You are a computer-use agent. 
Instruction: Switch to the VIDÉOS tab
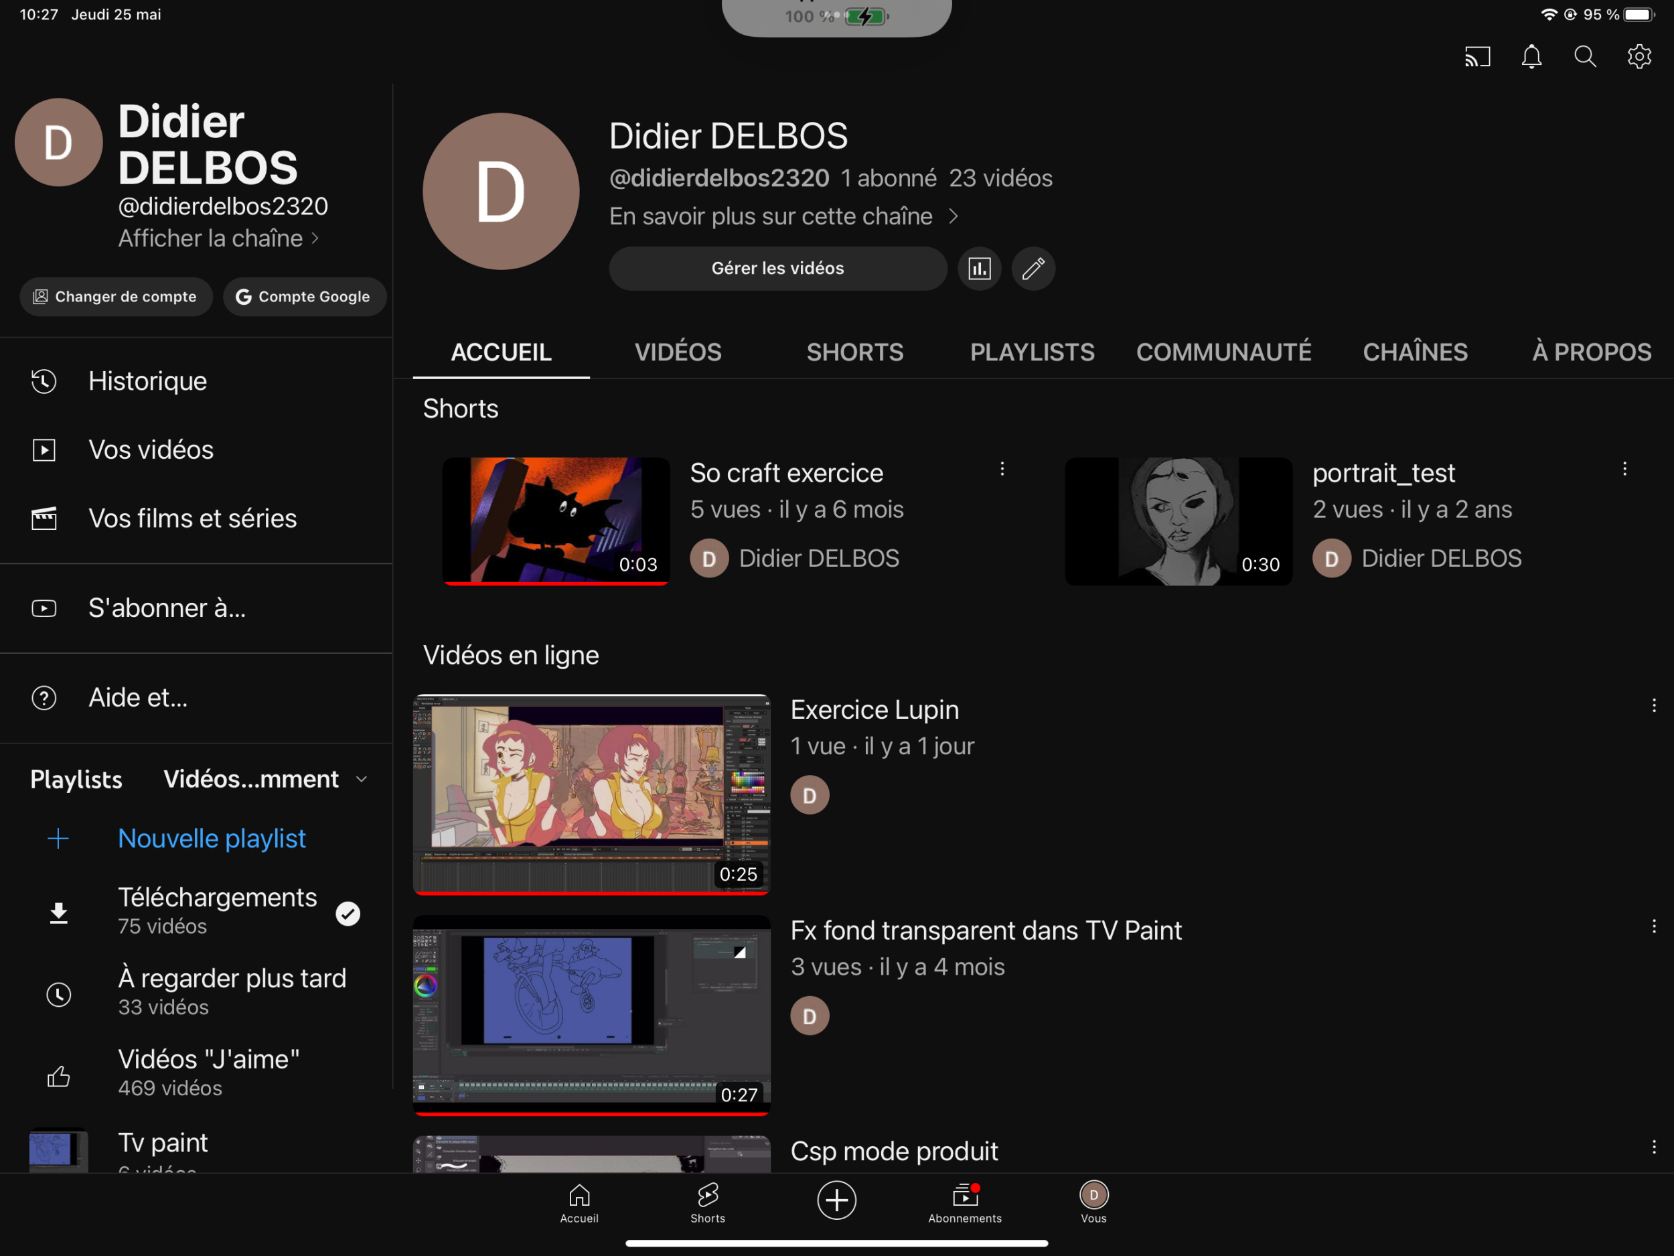pos(678,352)
